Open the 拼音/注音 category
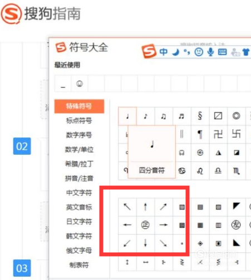The width and height of the screenshot is (251, 280). pos(79,178)
